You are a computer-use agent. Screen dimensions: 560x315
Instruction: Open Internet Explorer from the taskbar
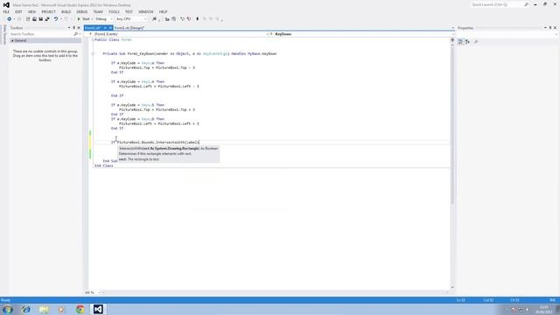[25, 309]
